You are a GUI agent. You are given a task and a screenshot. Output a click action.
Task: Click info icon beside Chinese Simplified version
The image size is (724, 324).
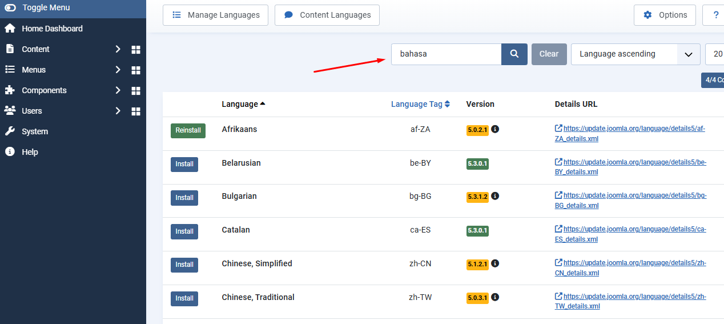tap(495, 263)
